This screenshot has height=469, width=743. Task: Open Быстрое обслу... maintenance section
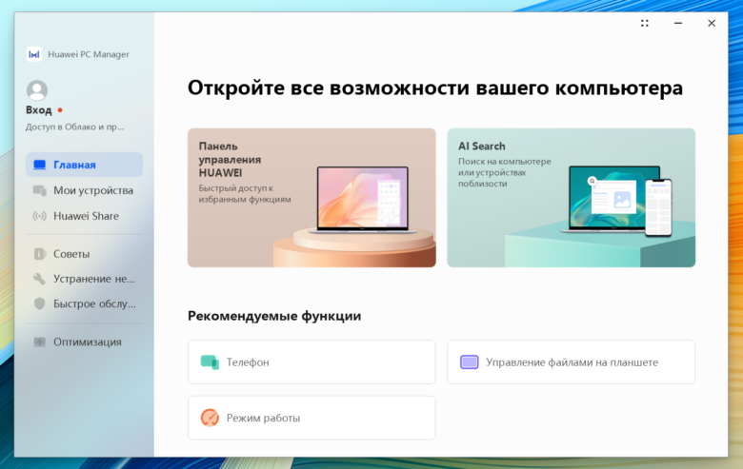85,303
